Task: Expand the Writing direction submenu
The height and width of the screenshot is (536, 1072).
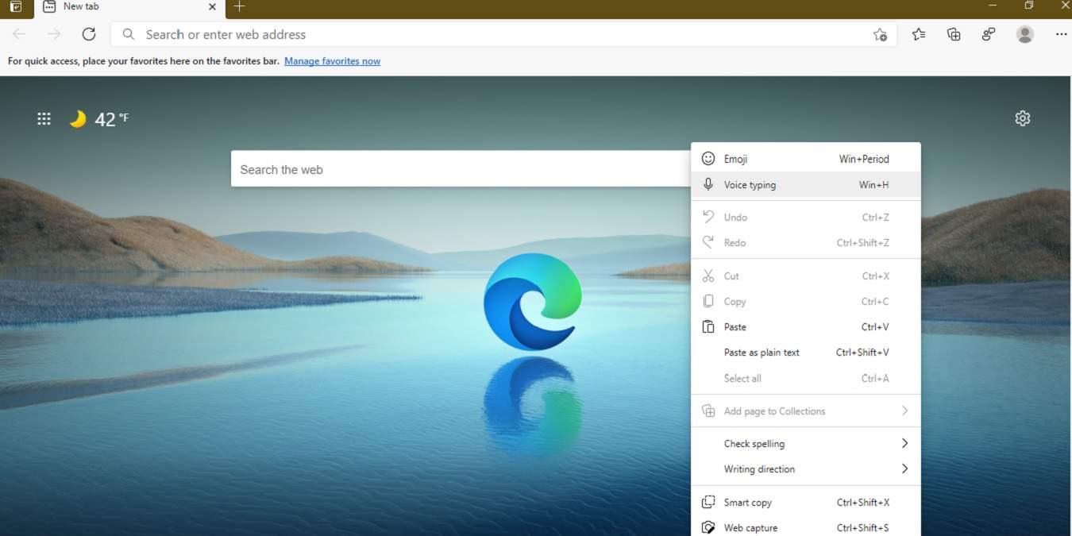Action: point(759,469)
